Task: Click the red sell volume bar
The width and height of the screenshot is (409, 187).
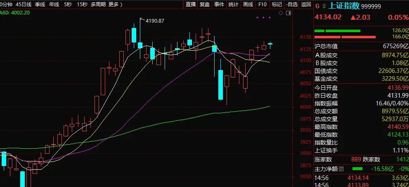Action: [x=345, y=37]
